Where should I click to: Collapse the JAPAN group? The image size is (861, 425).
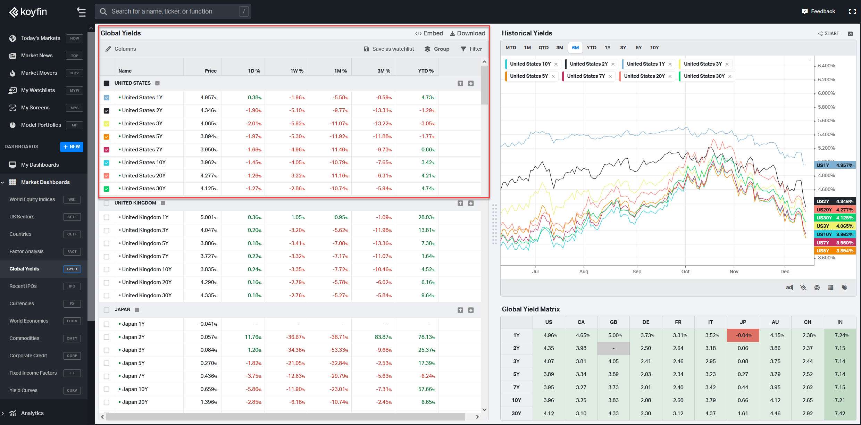[x=137, y=310]
